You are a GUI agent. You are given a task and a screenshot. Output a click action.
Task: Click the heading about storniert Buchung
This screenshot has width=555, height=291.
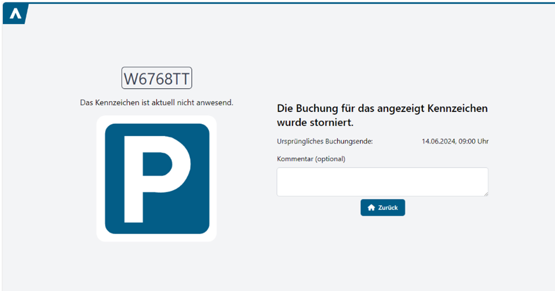click(x=382, y=115)
